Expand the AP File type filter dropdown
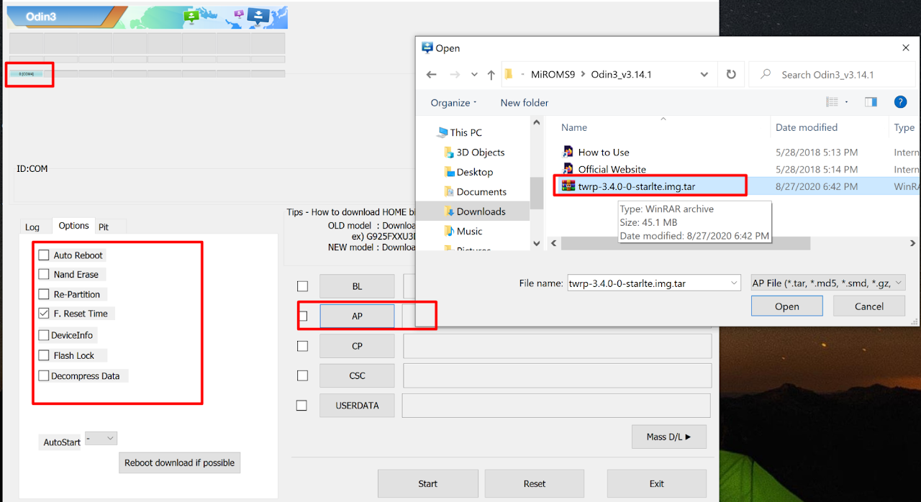 (x=827, y=283)
